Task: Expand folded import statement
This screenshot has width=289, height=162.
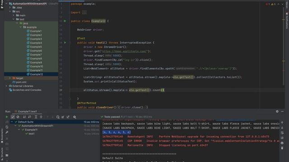Action: click(x=84, y=13)
